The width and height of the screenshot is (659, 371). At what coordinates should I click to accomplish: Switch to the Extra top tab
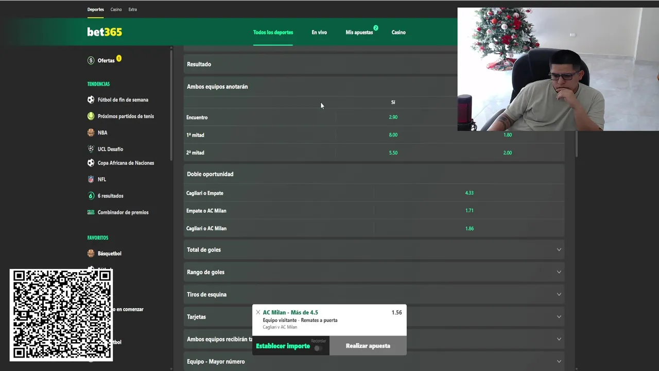pyautogui.click(x=132, y=9)
